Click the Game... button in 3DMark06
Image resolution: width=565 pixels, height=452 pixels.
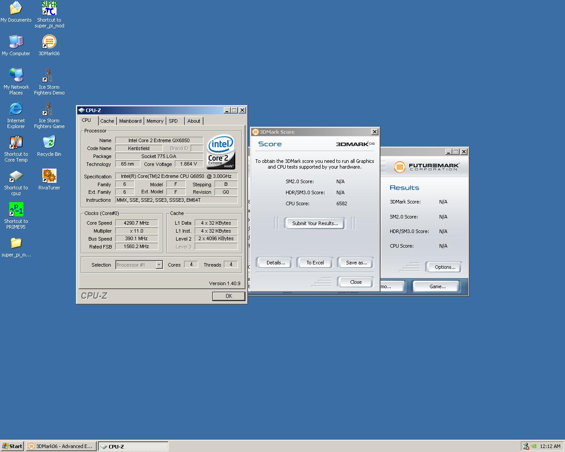tap(437, 286)
